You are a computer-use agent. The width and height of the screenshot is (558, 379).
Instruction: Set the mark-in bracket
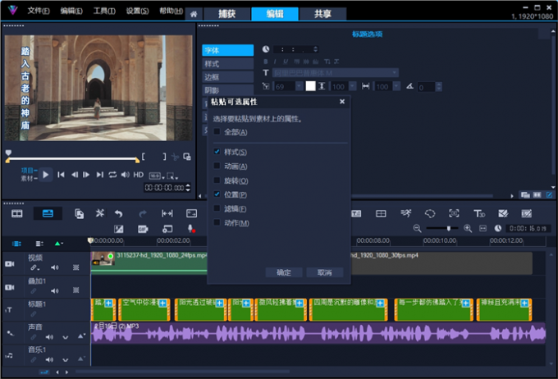(x=143, y=157)
